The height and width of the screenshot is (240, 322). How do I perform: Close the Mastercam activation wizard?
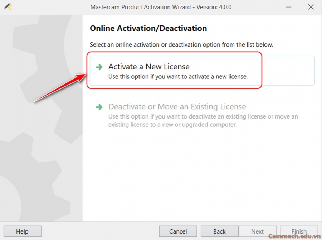click(311, 7)
